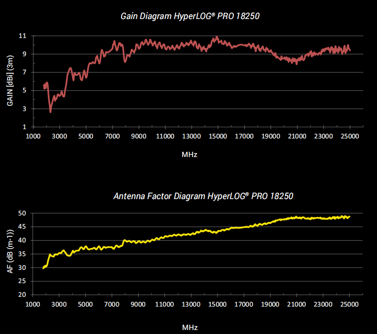Click 1000 on the Gain chart frequency axis

(x=33, y=136)
